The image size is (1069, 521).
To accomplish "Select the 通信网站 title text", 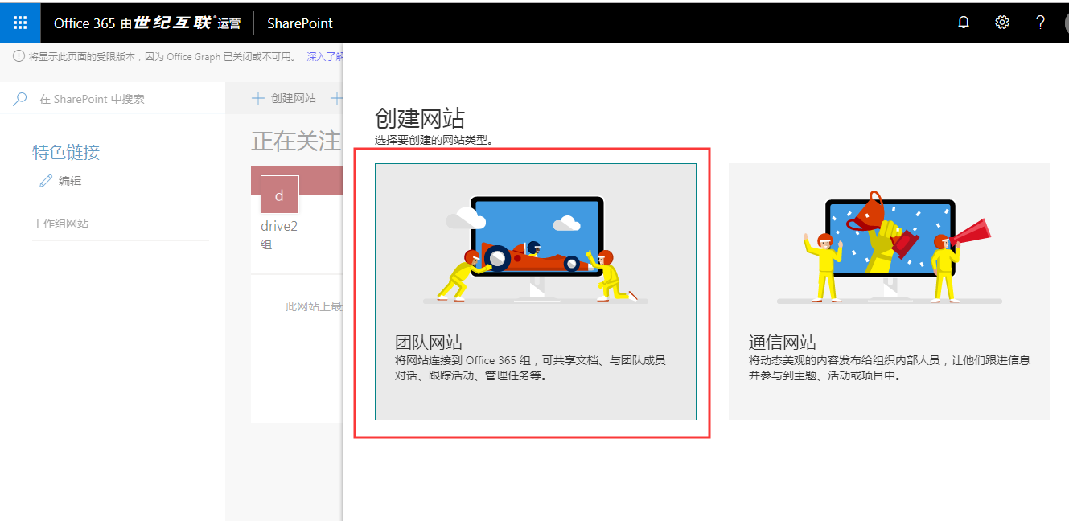I will pos(783,343).
